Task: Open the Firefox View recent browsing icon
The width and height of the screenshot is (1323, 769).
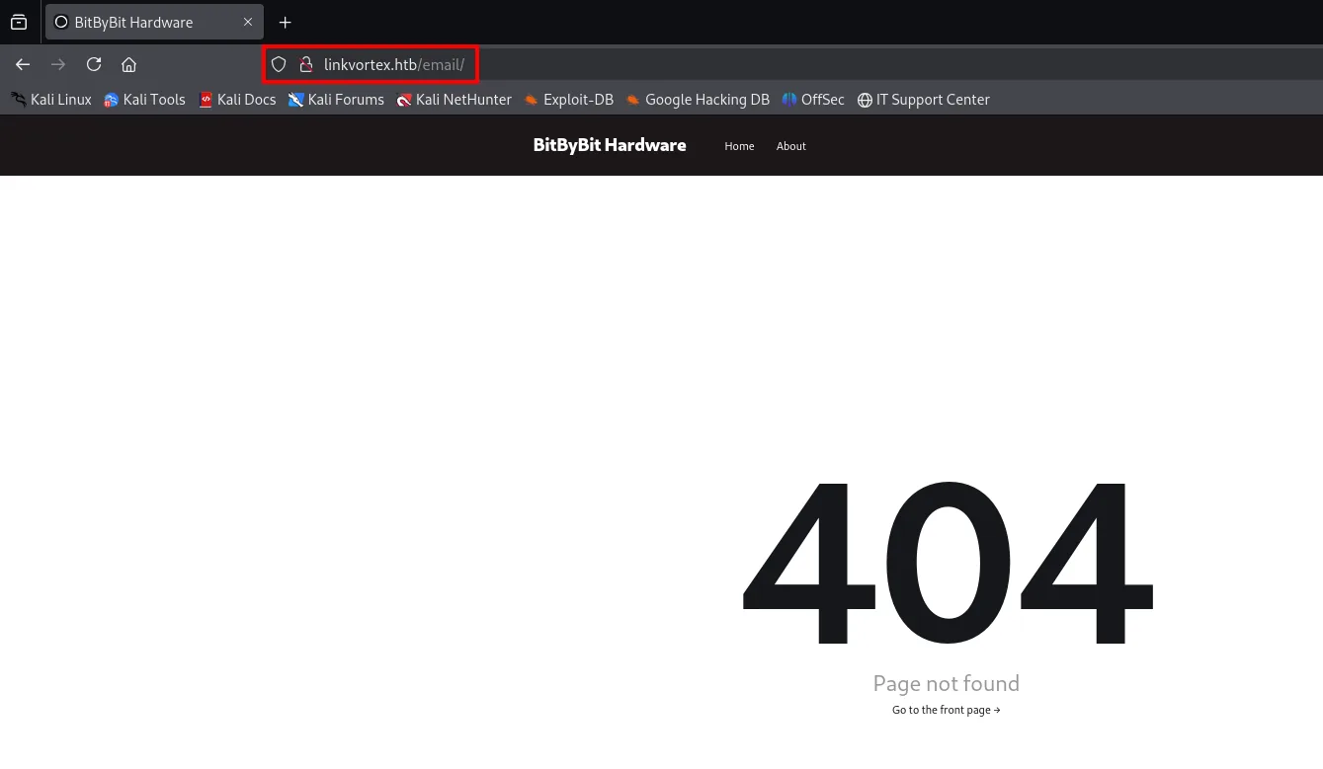Action: (19, 22)
